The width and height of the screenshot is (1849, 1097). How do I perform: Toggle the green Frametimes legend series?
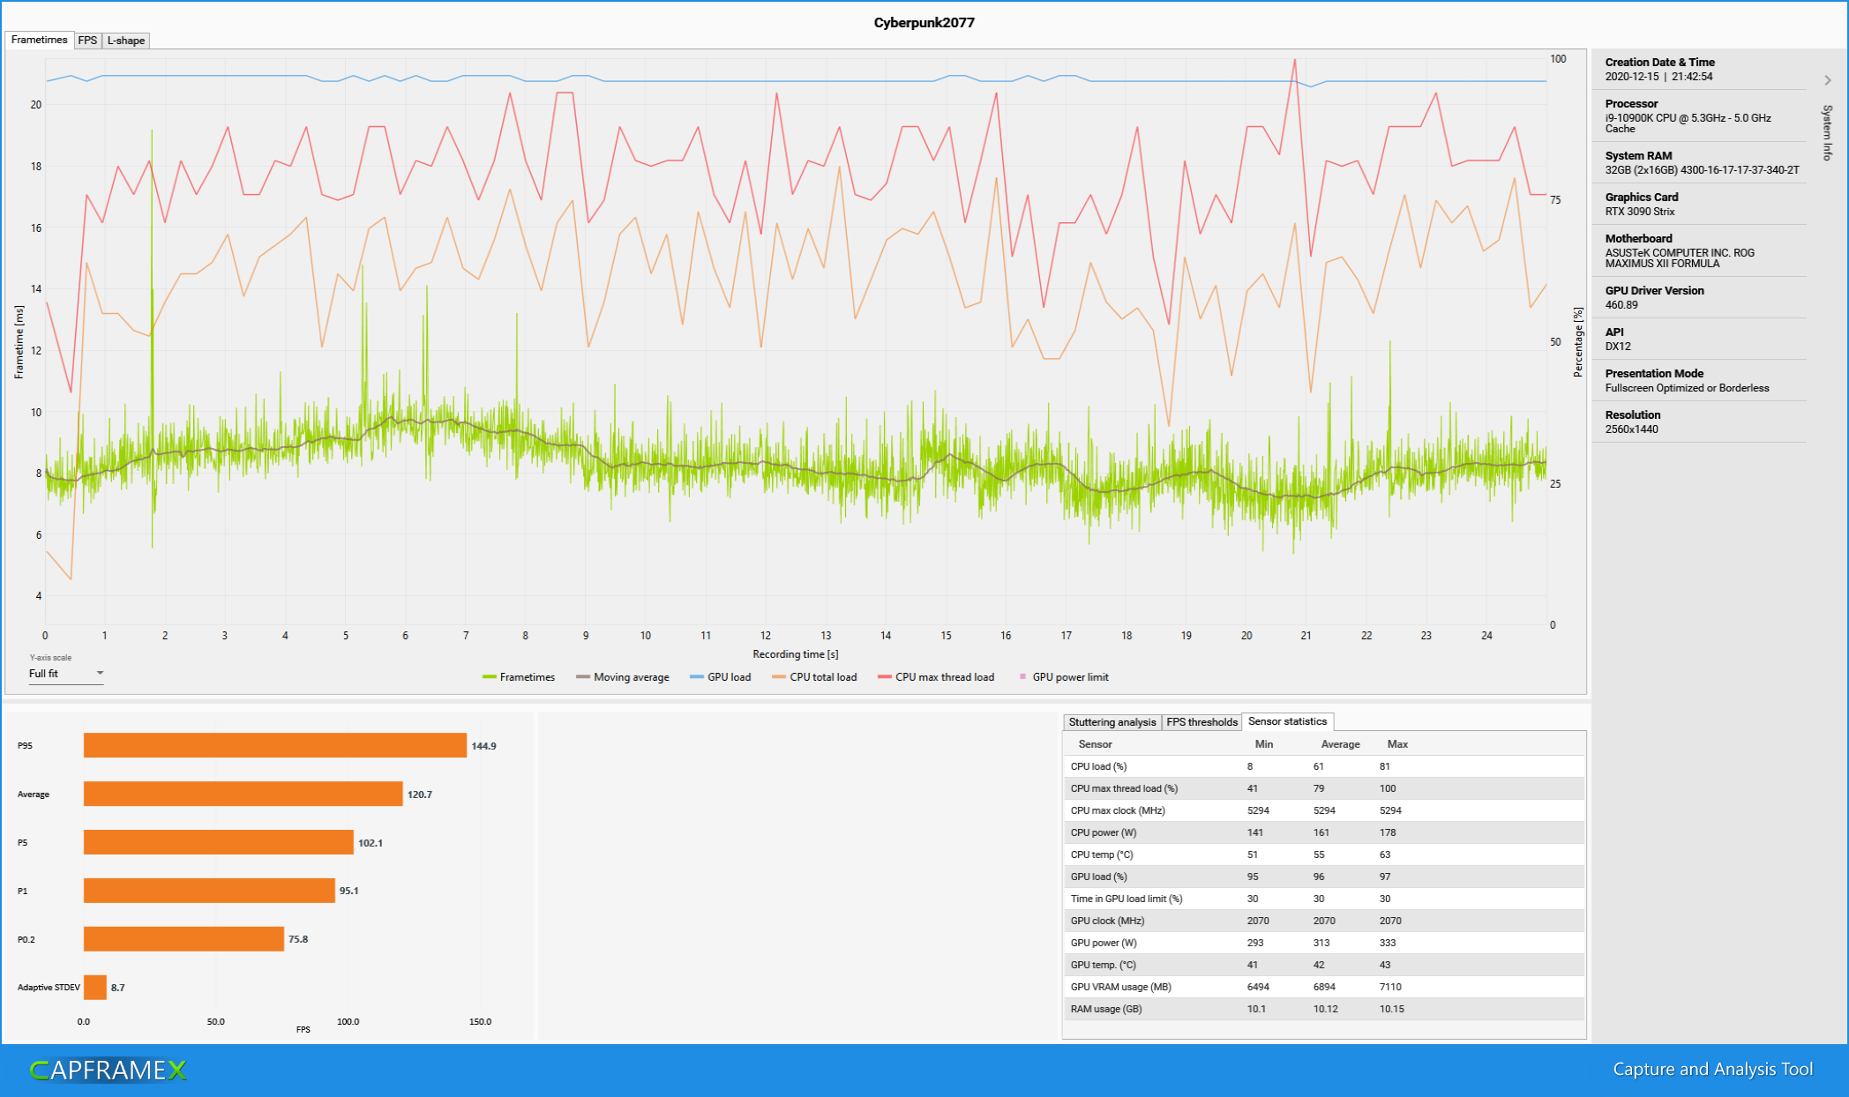point(519,677)
